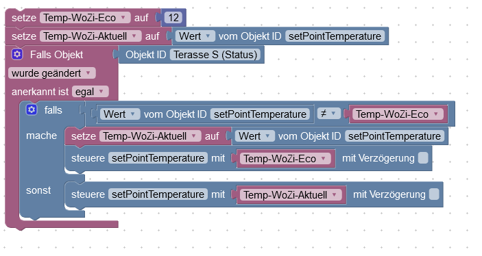This screenshot has height=256, width=482.
Task: Open Temp-WoZi-Aktuell dropdown in sonst steuere block
Action: coord(291,194)
